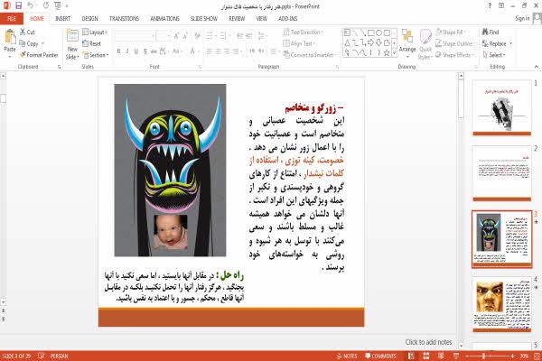This screenshot has width=542, height=361.
Task: Switch to the ANIMATIONS tab
Action: click(165, 19)
